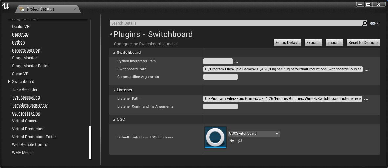Screen dimensions: 388x168
Task: Click the sidebar vertical scrollbar thumb
Action: coord(90,143)
